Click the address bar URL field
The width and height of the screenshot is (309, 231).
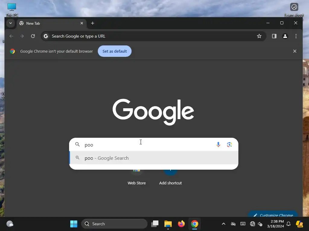154,36
